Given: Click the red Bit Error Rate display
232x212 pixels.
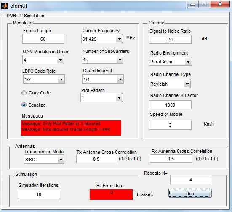Looking at the screenshot, I should (111, 194).
